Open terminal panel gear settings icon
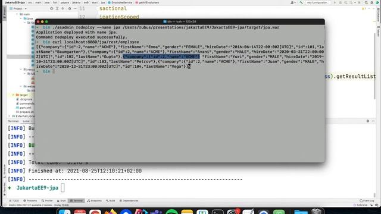 tap(368, 121)
